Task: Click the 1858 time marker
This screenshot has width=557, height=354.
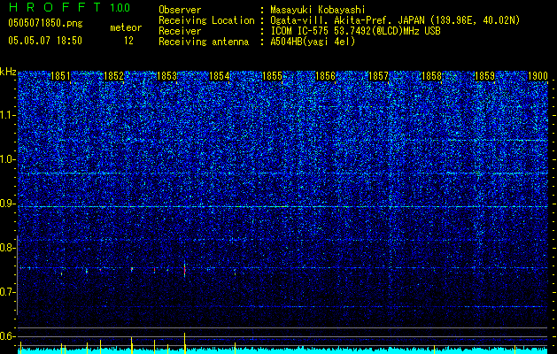Action: 431,76
